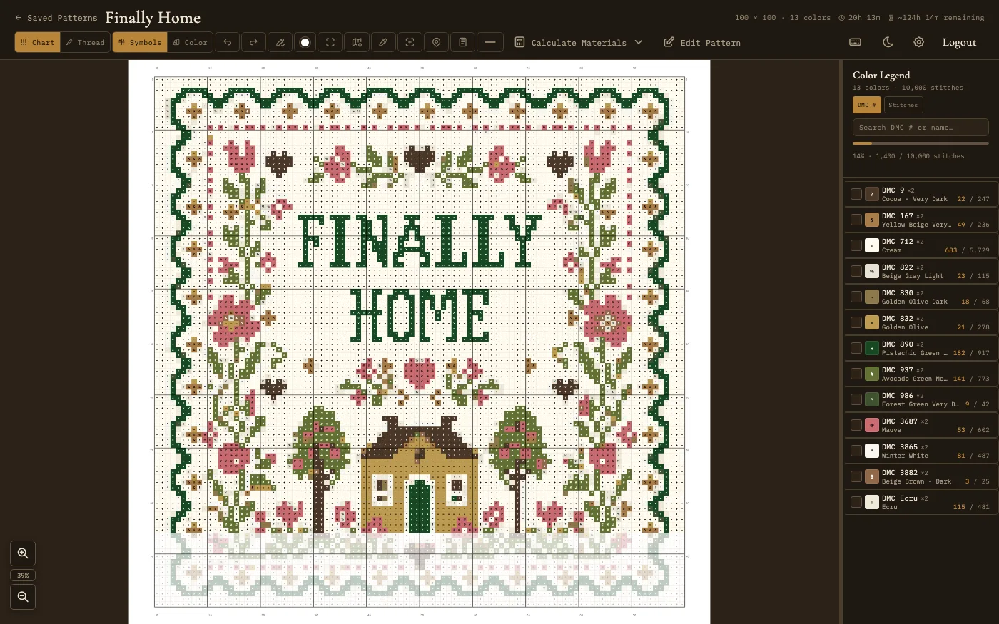Viewport: 999px width, 624px height.
Task: Click the Search DMC # or name field
Action: 921,128
